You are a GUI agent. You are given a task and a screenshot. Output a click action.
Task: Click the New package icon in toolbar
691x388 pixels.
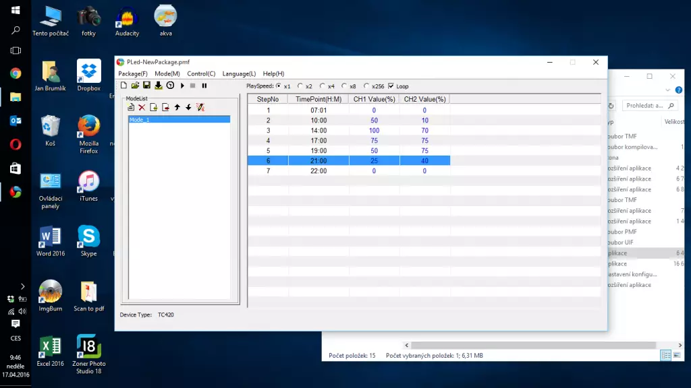click(123, 86)
